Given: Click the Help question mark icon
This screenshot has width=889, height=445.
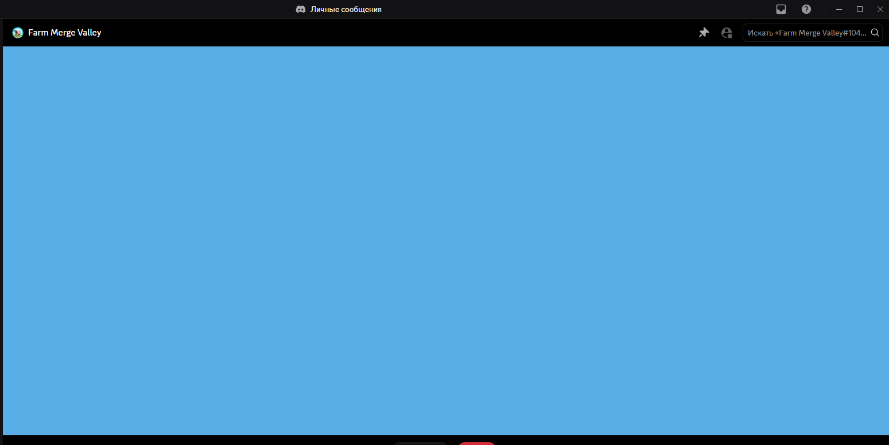Looking at the screenshot, I should coord(806,9).
